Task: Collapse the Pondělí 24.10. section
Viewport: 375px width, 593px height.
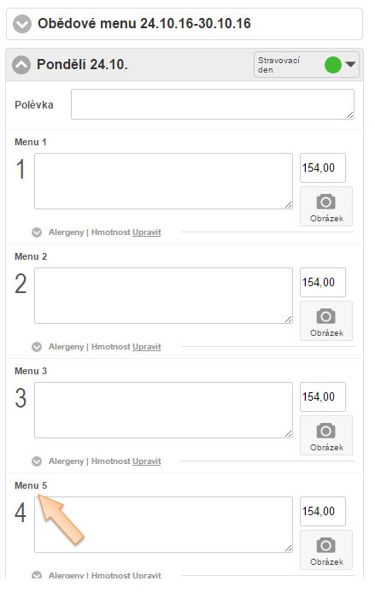Action: tap(21, 65)
